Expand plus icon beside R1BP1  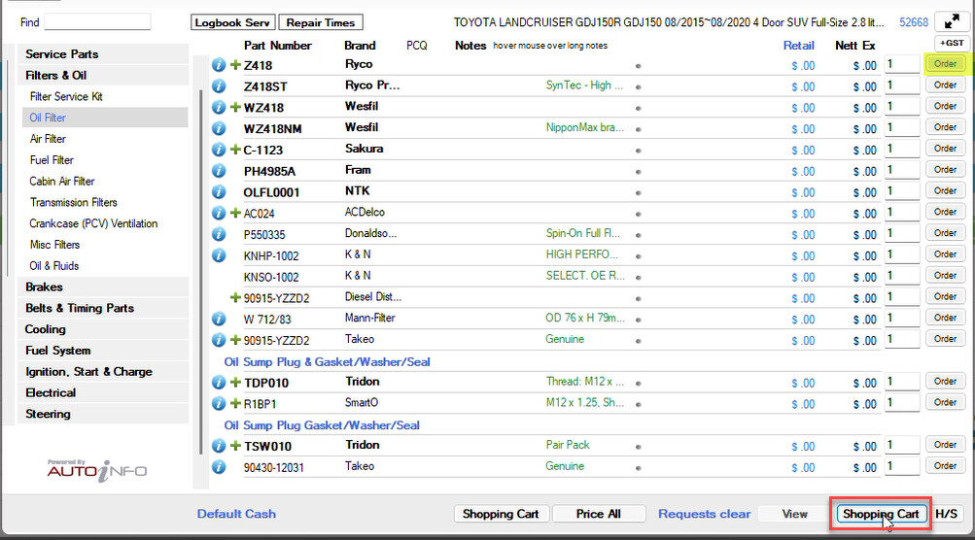coord(235,403)
